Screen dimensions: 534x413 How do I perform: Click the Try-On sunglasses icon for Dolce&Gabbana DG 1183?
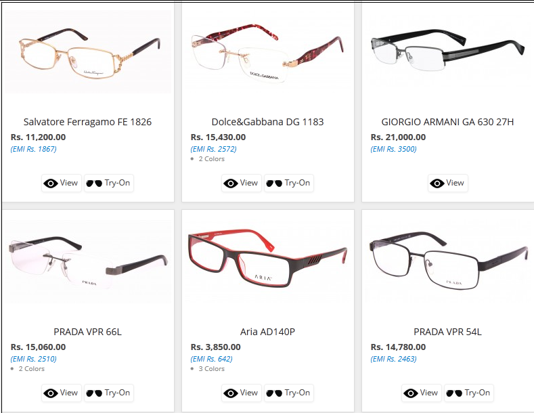click(274, 183)
